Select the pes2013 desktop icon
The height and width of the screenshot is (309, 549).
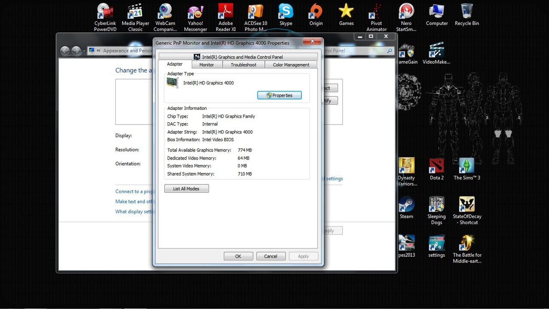407,246
